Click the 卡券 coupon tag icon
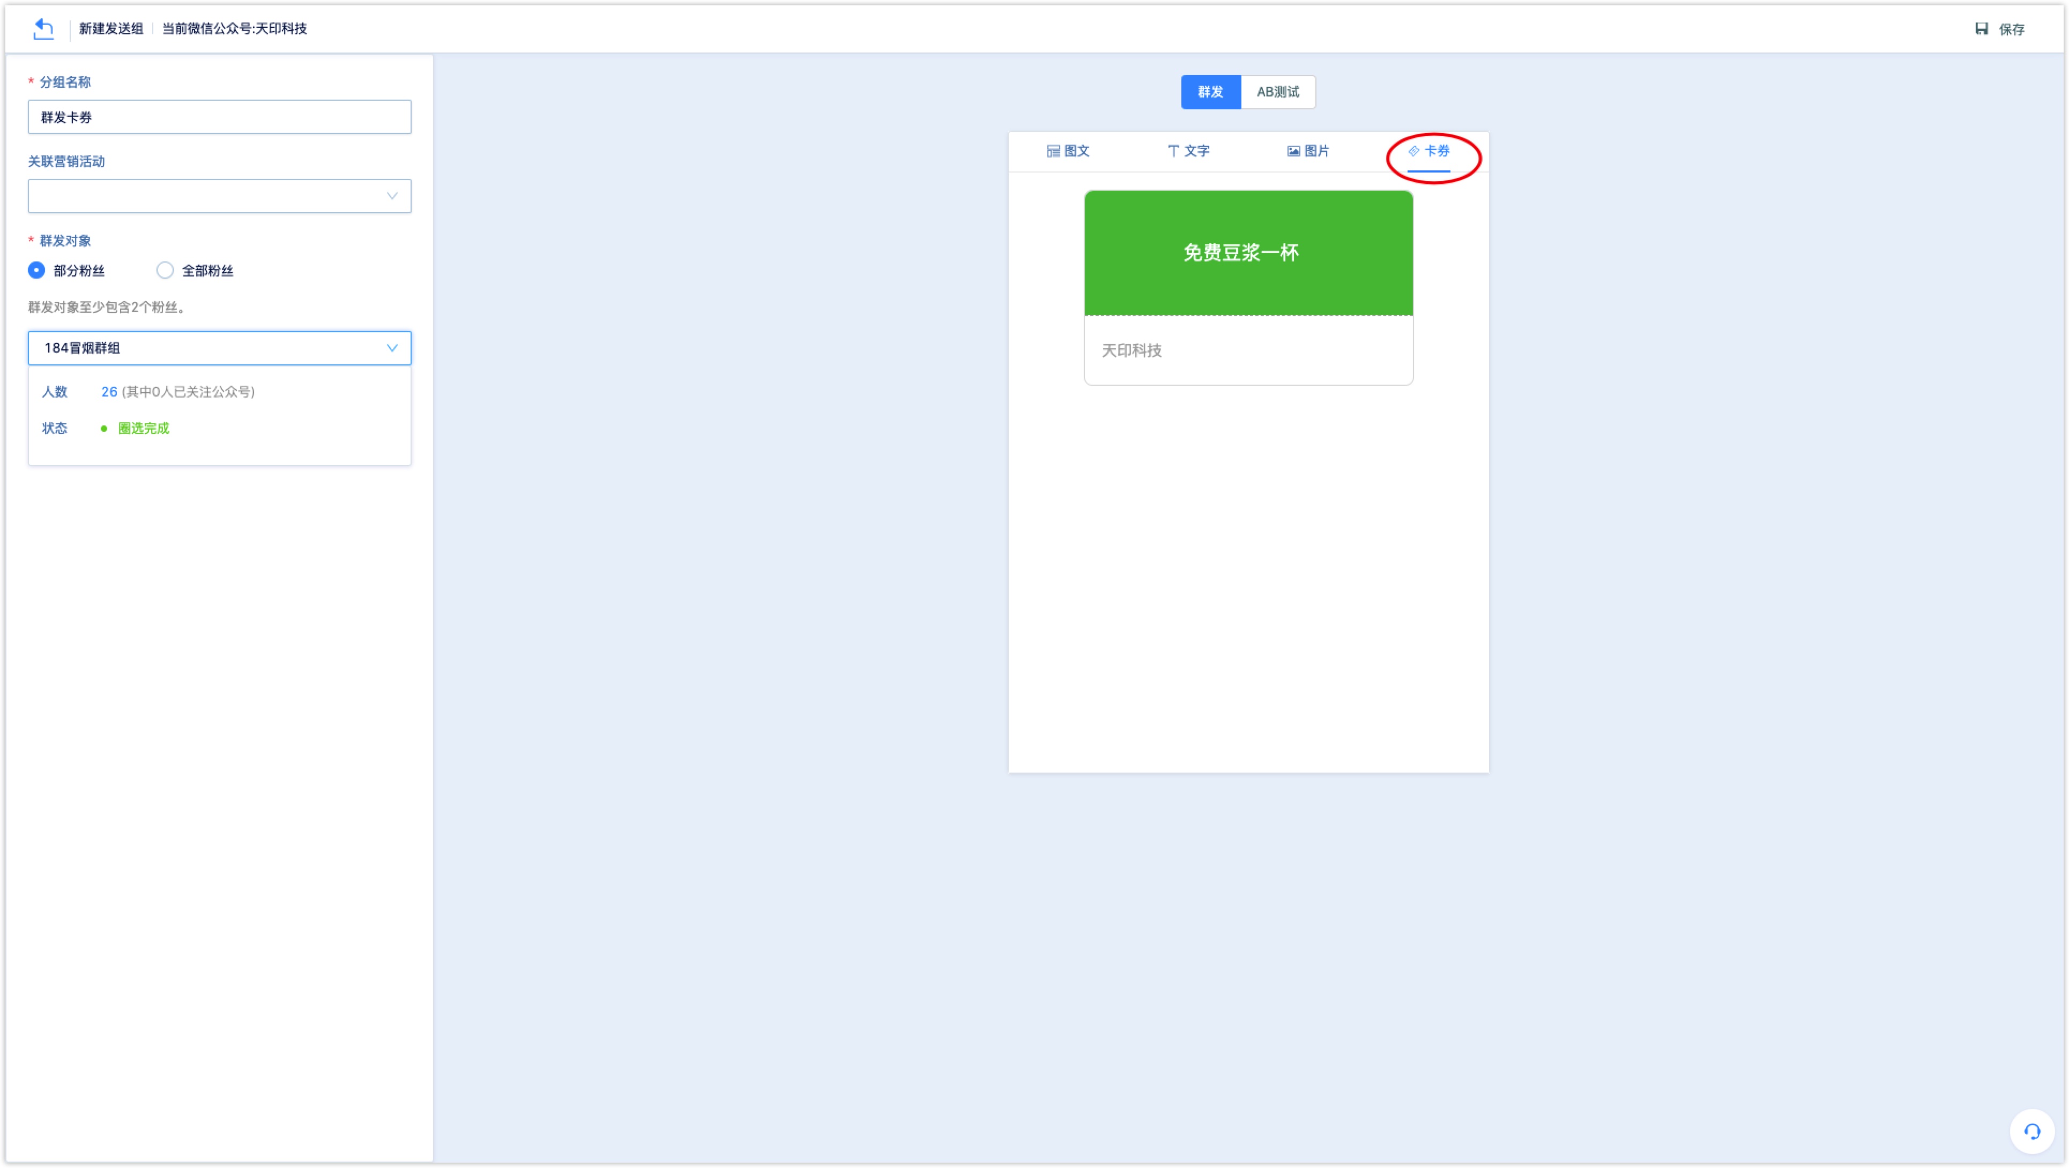The height and width of the screenshot is (1168, 2069). pos(1413,151)
